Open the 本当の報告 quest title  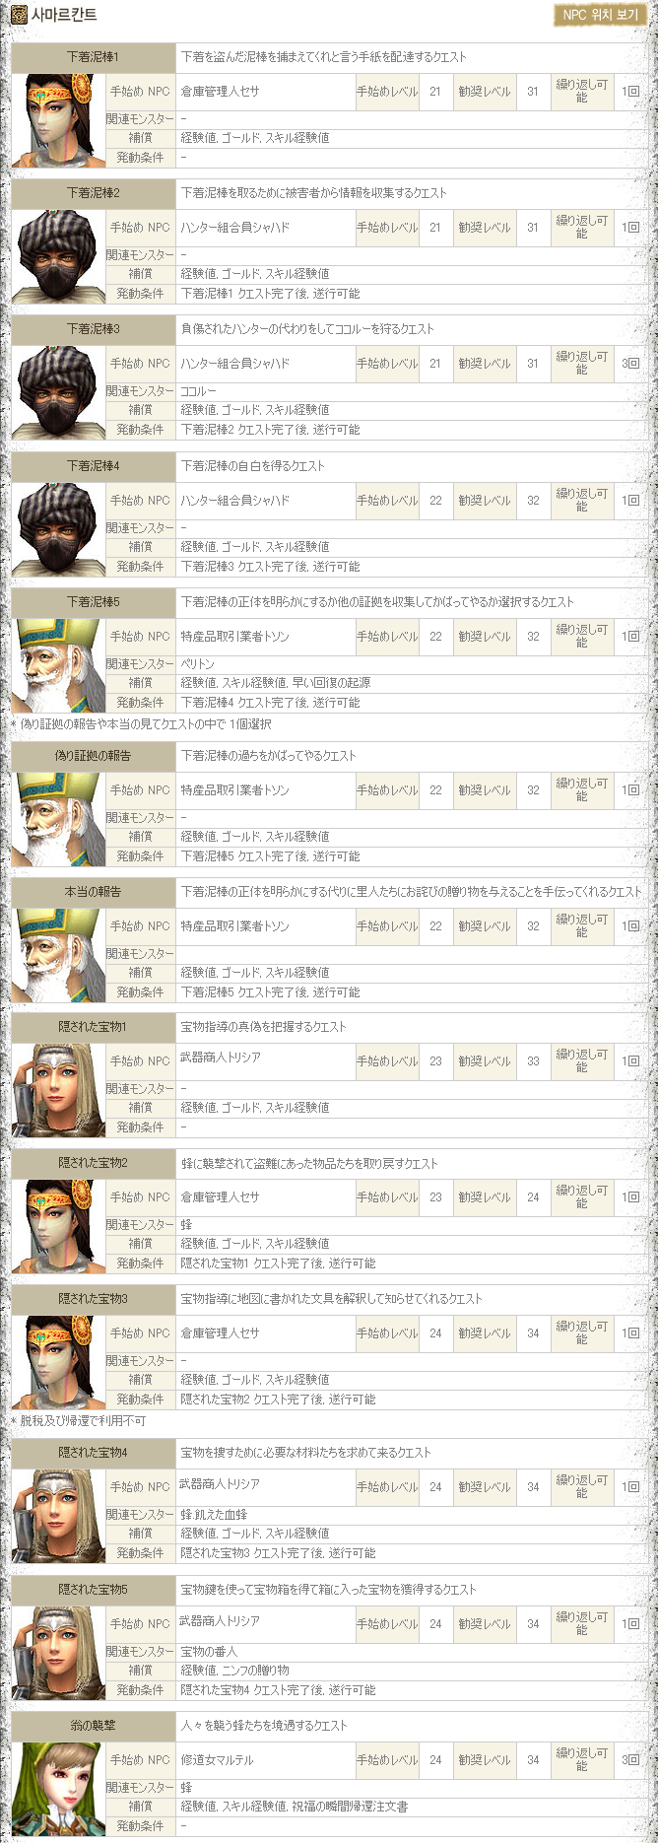(x=93, y=892)
